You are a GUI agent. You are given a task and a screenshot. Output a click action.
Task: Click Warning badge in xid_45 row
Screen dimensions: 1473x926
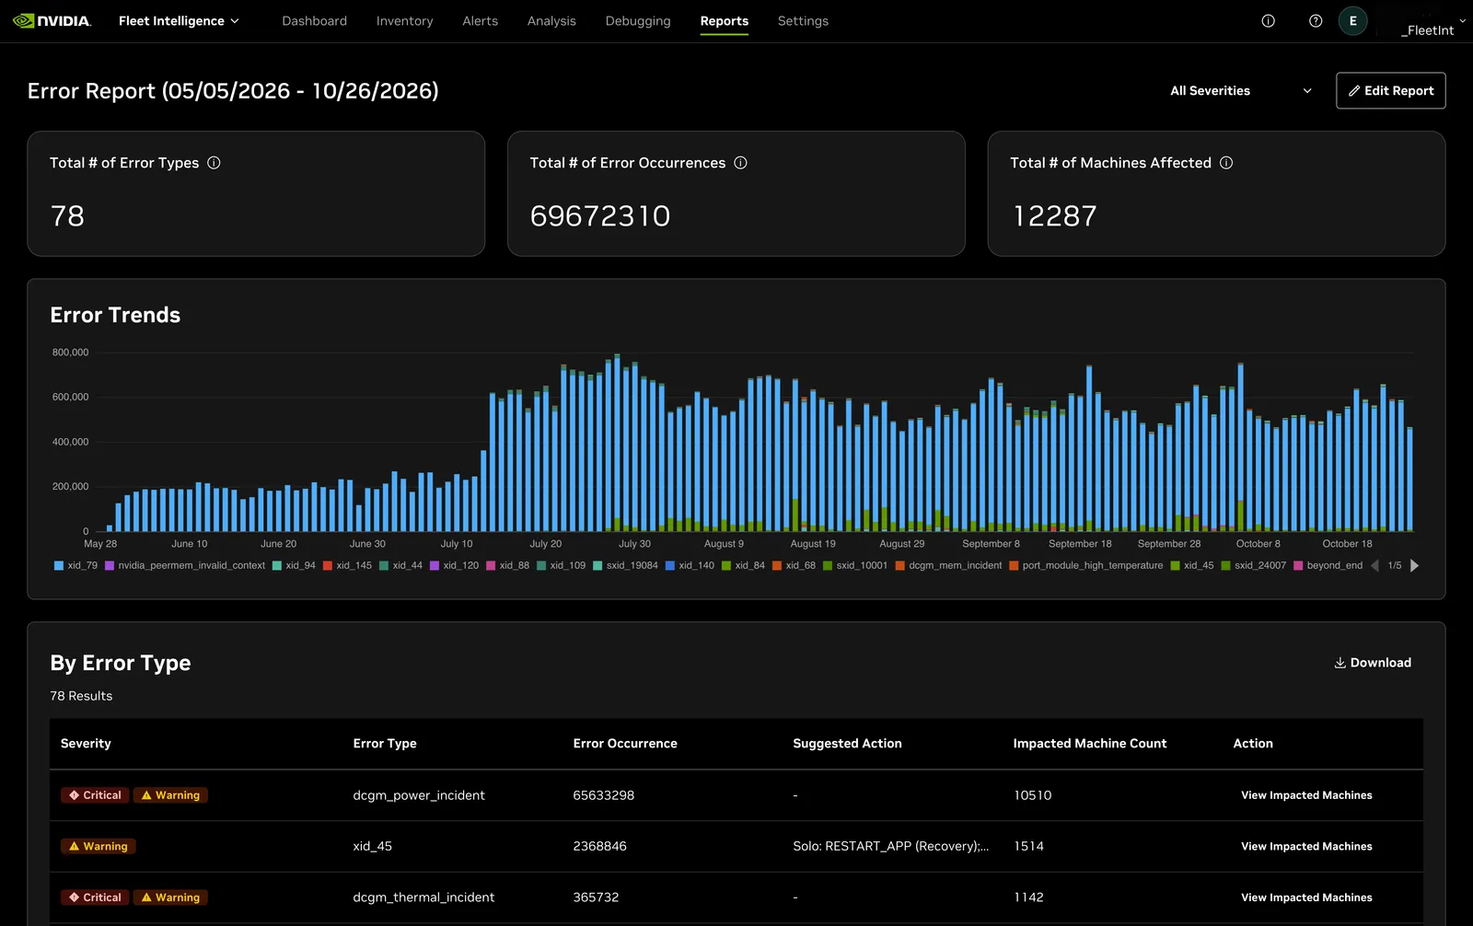(x=99, y=846)
